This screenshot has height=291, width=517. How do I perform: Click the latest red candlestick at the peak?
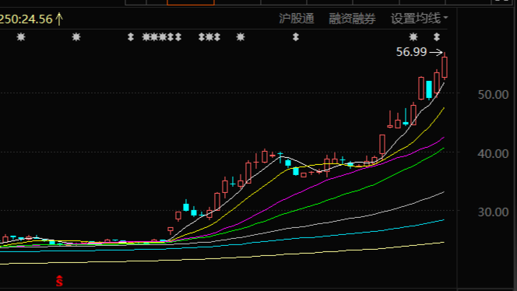point(445,67)
